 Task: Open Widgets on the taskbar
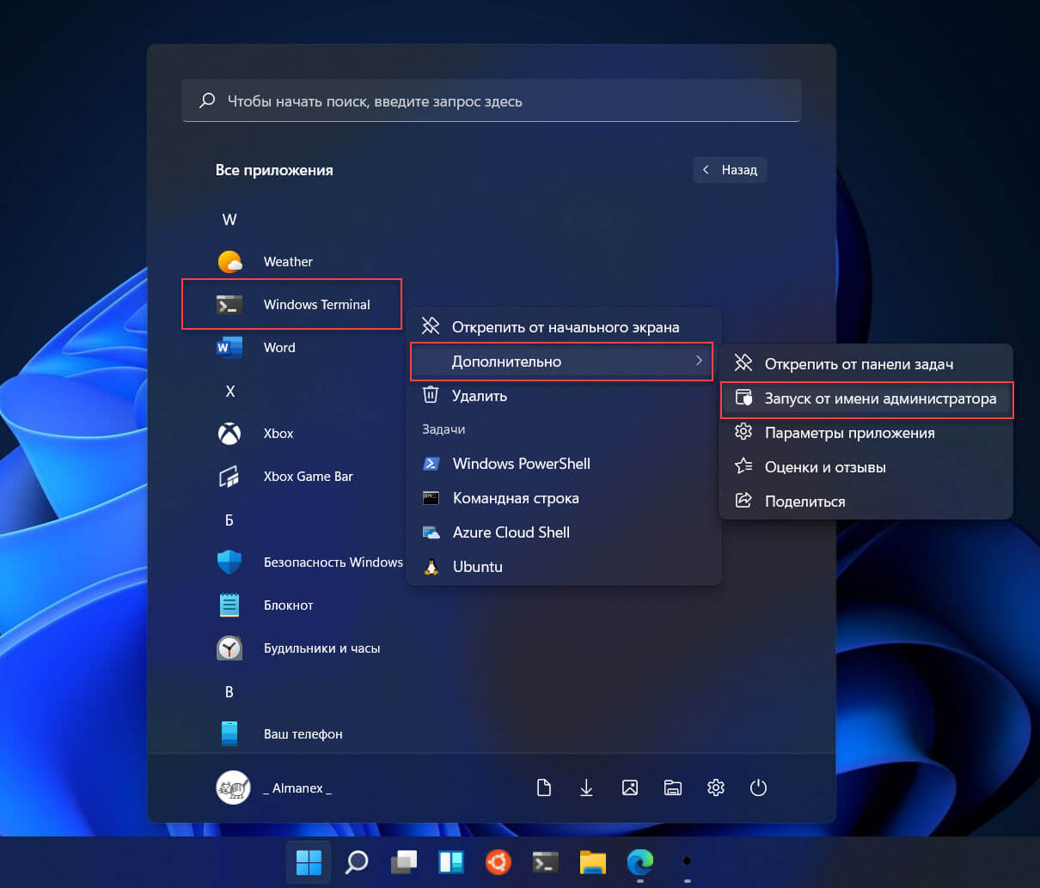click(x=451, y=861)
